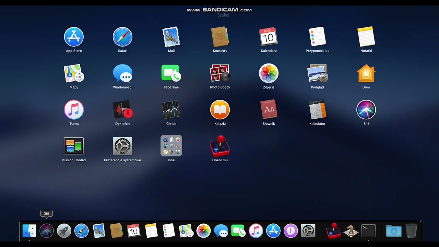Launch Siri from the Launchpad grid

(x=366, y=110)
